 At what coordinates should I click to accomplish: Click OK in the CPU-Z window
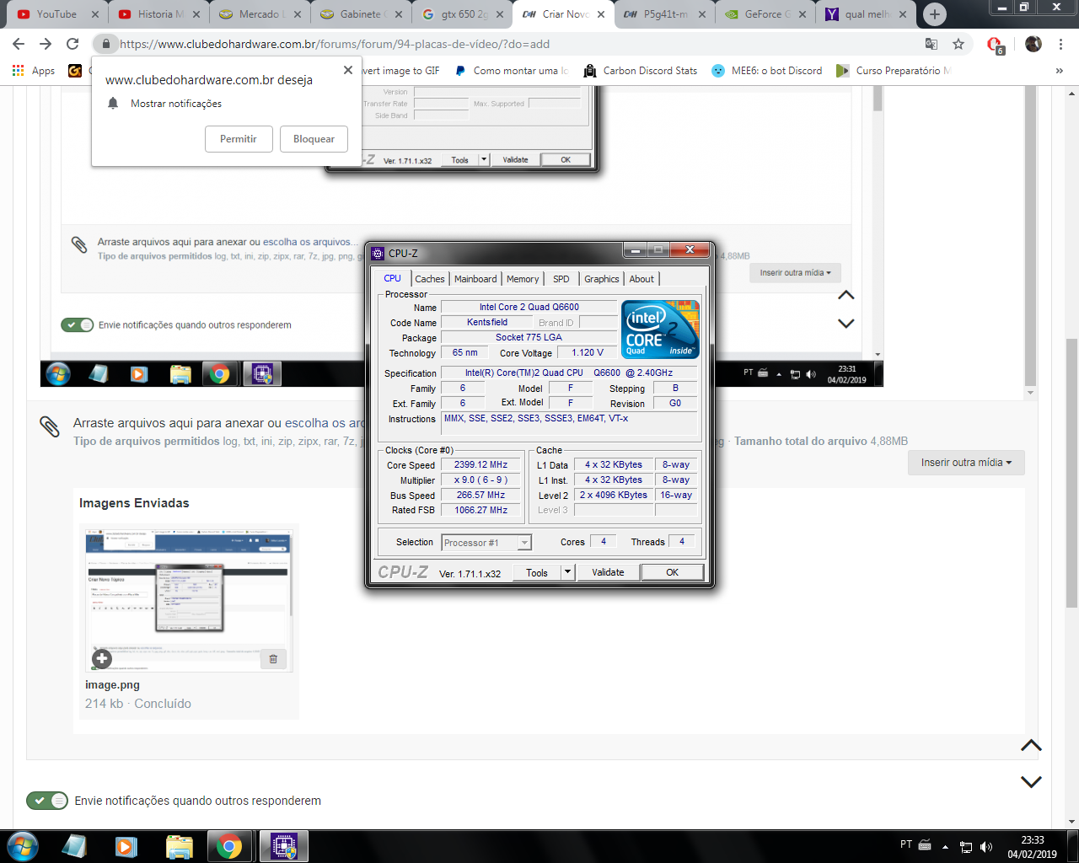[x=672, y=572]
